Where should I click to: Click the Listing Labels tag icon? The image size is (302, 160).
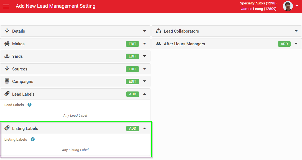pyautogui.click(x=7, y=128)
